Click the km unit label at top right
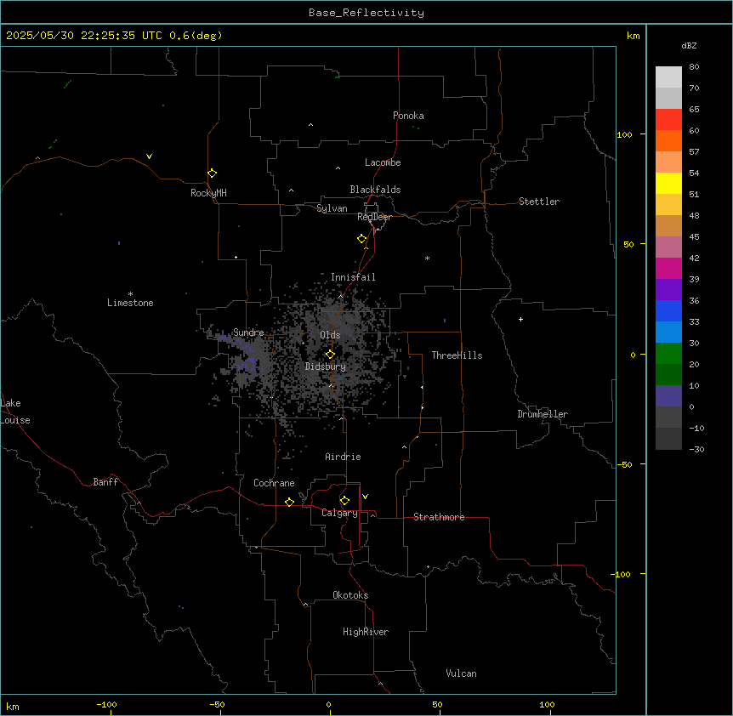The height and width of the screenshot is (716, 733). click(634, 36)
